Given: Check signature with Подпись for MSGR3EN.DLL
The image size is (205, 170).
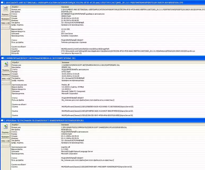Looking at the screenshot, I should coord(5,132).
